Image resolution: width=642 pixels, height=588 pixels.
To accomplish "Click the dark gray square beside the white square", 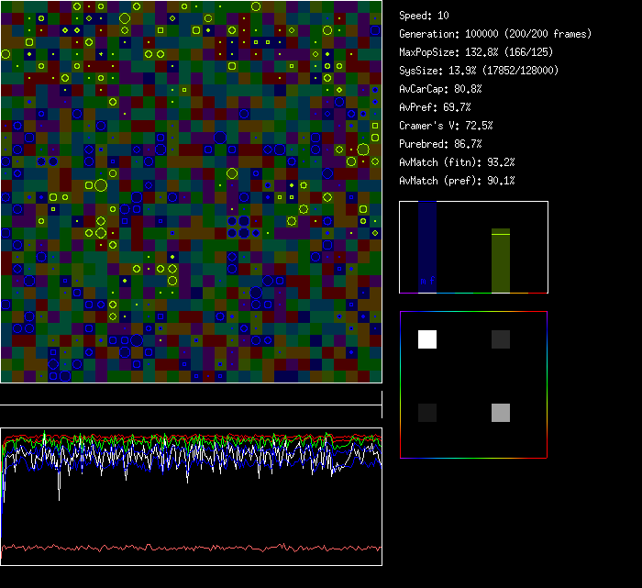I will [x=500, y=339].
